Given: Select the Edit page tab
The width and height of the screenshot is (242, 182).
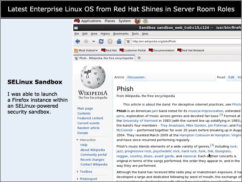Looking at the screenshot, I should click(231, 77).
